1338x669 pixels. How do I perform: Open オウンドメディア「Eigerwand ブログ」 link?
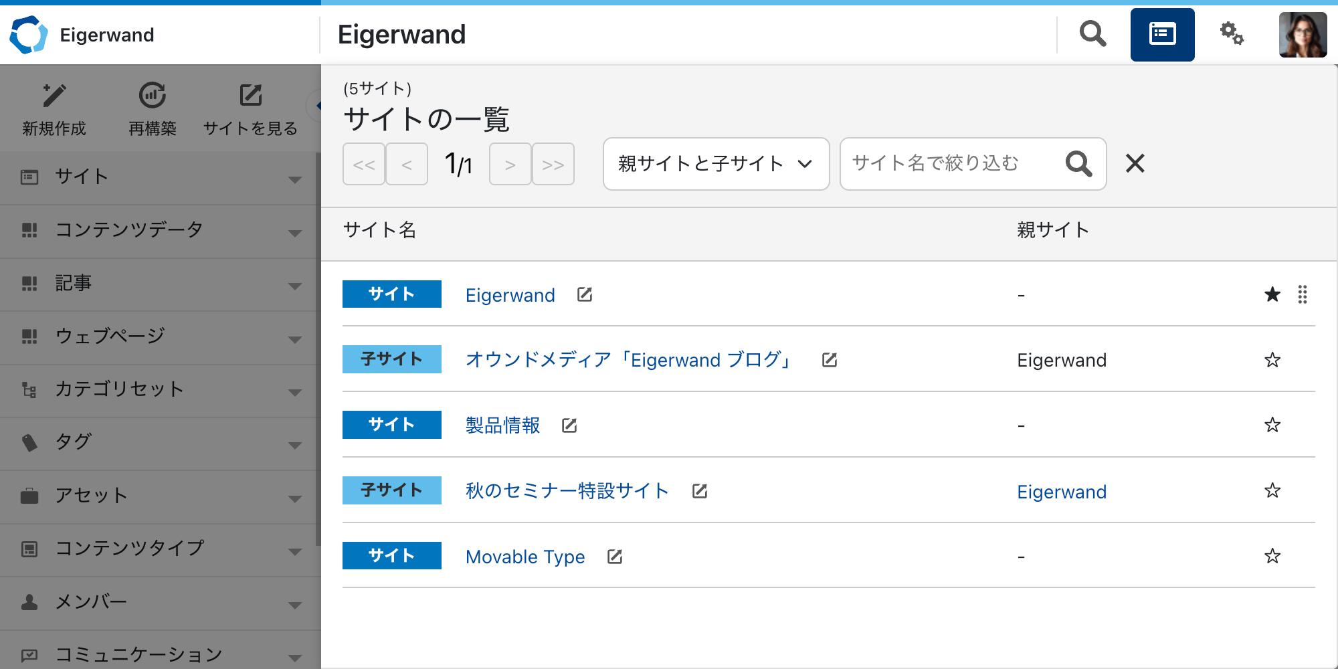point(630,360)
